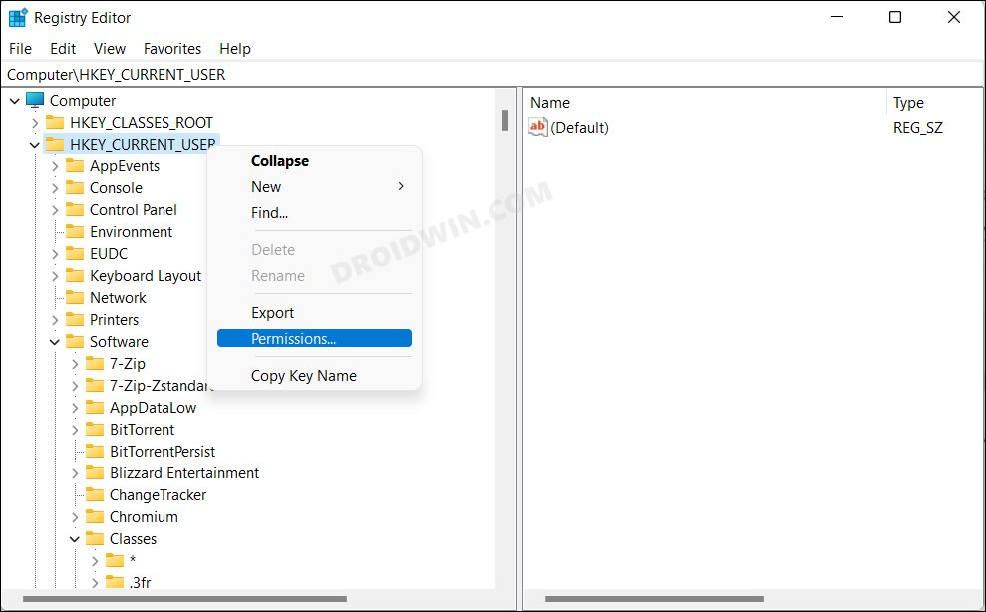Expand the Printers key
The width and height of the screenshot is (986, 612).
point(56,319)
